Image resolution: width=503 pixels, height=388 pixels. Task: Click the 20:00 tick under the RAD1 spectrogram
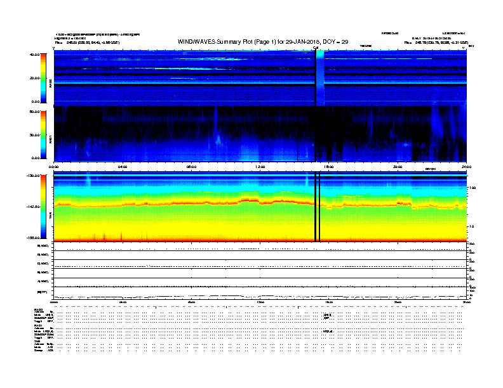pyautogui.click(x=398, y=167)
